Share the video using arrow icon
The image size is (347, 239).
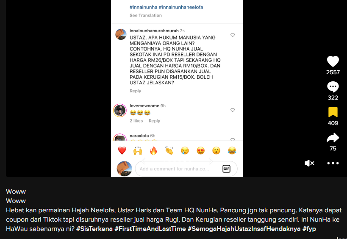pos(333,138)
